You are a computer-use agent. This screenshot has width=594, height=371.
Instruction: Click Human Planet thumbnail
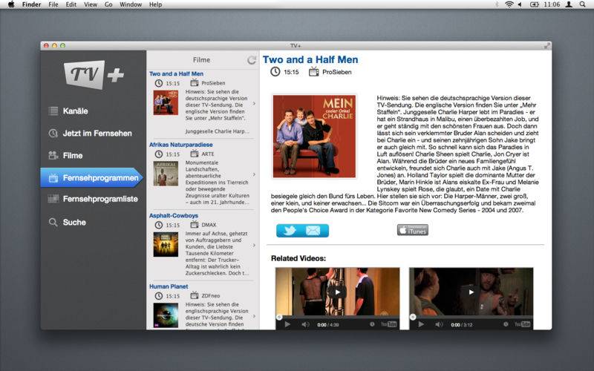tap(166, 315)
